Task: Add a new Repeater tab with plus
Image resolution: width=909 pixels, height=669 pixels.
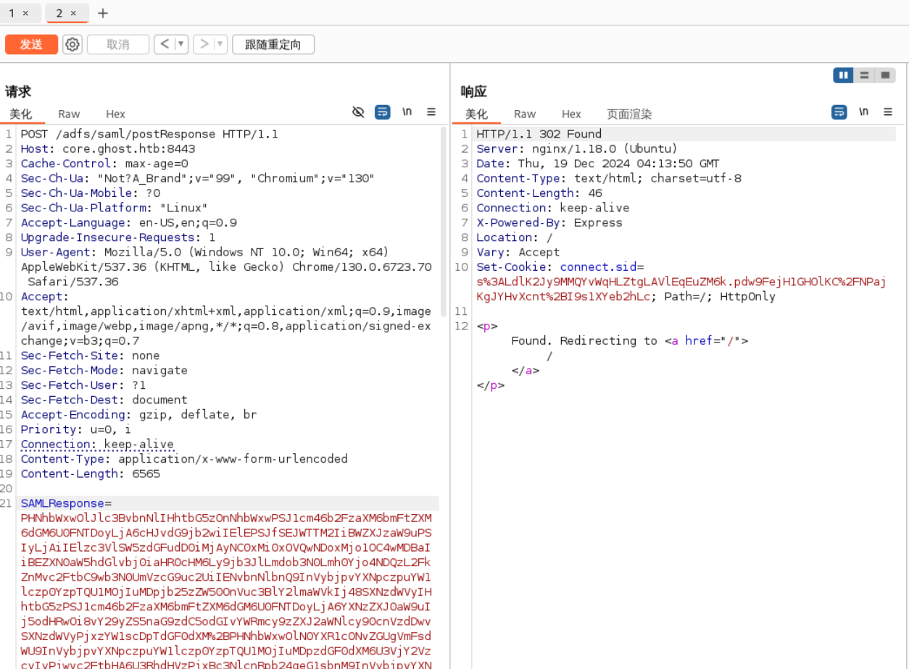Action: tap(103, 13)
